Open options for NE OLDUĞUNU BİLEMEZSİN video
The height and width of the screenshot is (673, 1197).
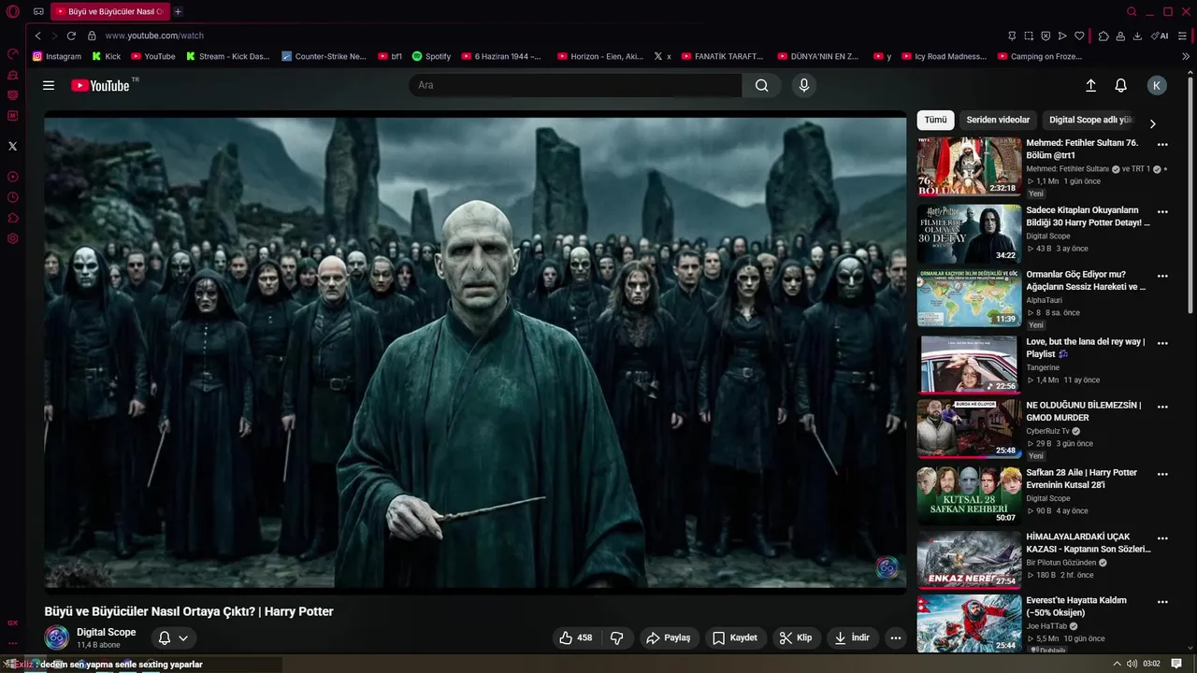pyautogui.click(x=1162, y=407)
